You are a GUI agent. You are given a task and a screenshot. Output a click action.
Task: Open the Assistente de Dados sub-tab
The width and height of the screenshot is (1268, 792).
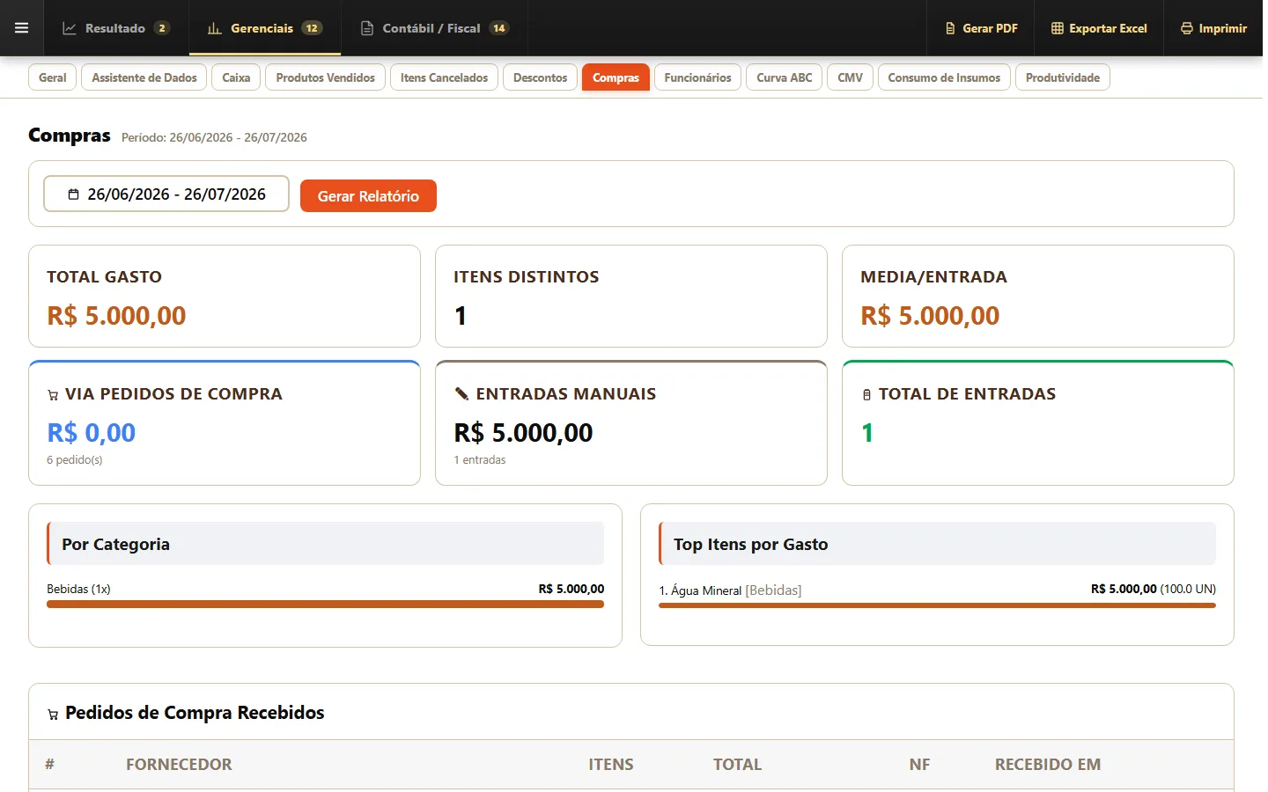point(144,77)
